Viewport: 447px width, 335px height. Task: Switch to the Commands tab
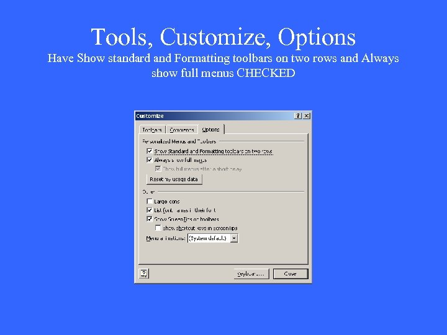point(182,130)
